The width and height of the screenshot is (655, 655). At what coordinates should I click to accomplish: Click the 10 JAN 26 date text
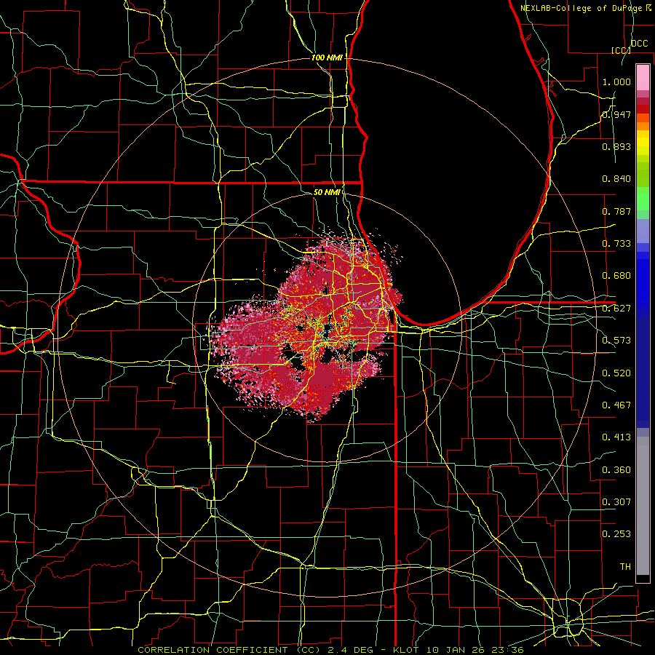(457, 650)
